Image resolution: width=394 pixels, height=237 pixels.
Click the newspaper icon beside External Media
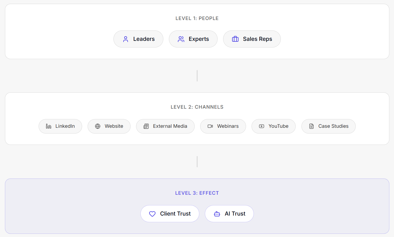coord(146,126)
